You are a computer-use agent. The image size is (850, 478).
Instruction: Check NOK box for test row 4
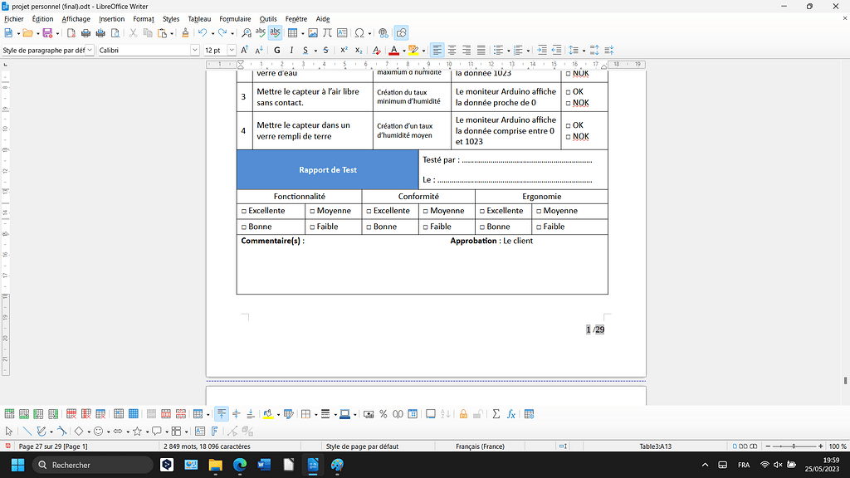click(568, 137)
